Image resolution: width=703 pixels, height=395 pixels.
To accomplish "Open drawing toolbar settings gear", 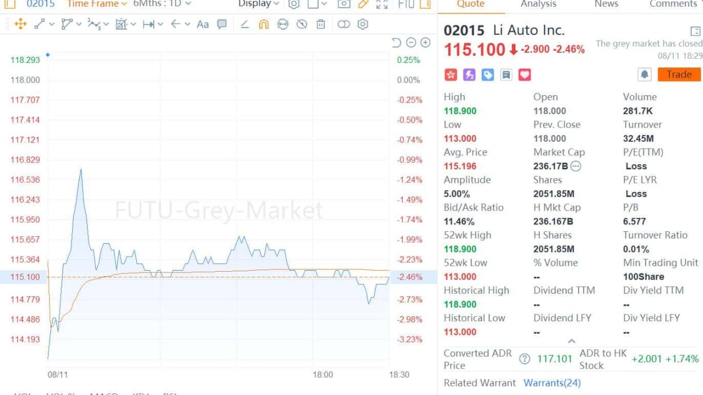I will click(363, 24).
